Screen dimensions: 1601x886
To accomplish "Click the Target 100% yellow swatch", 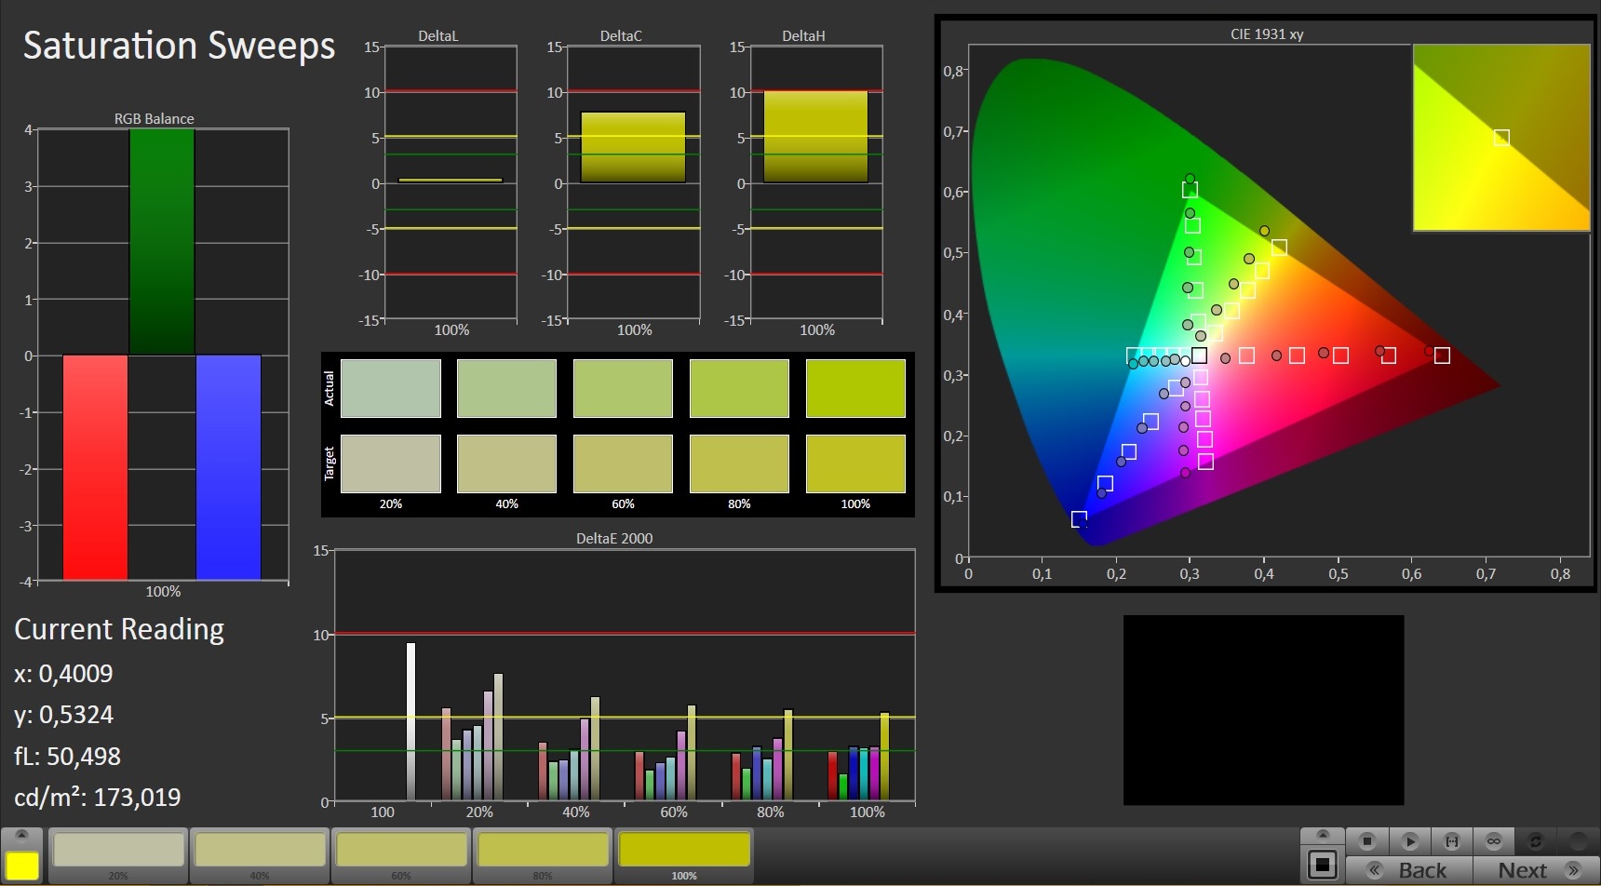I will (855, 463).
